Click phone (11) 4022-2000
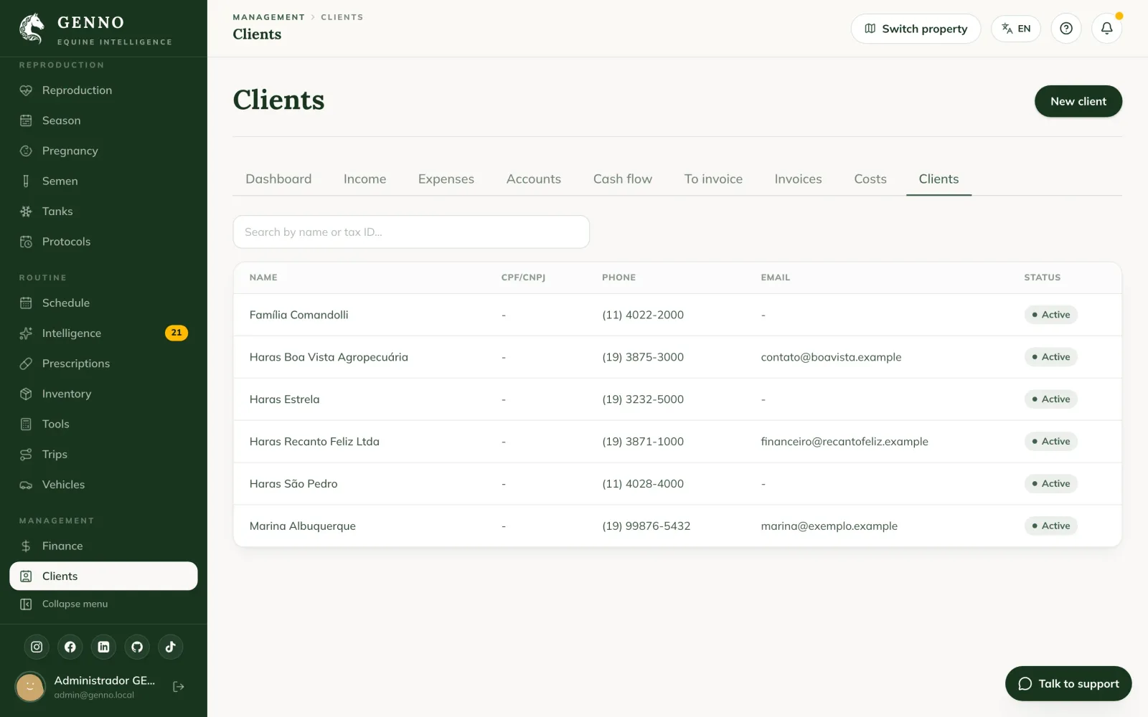The height and width of the screenshot is (717, 1148). pyautogui.click(x=643, y=315)
